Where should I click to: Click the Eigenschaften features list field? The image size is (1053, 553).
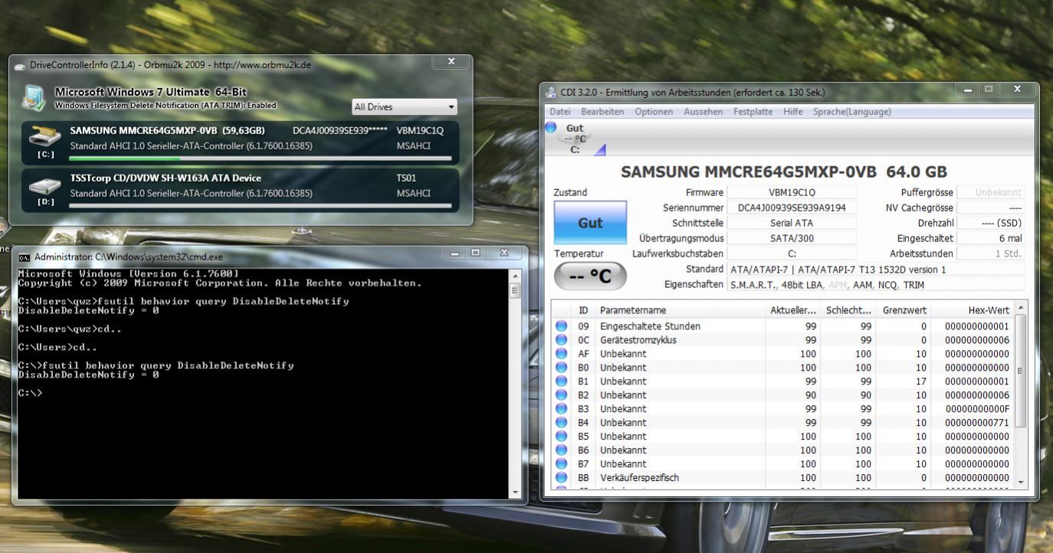click(875, 284)
